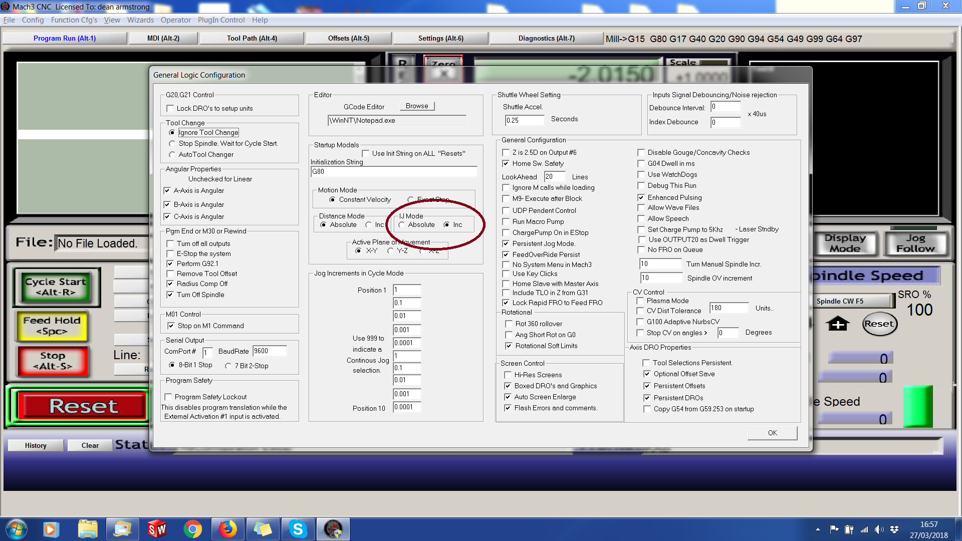Open the Config menu
The height and width of the screenshot is (541, 962).
33,20
